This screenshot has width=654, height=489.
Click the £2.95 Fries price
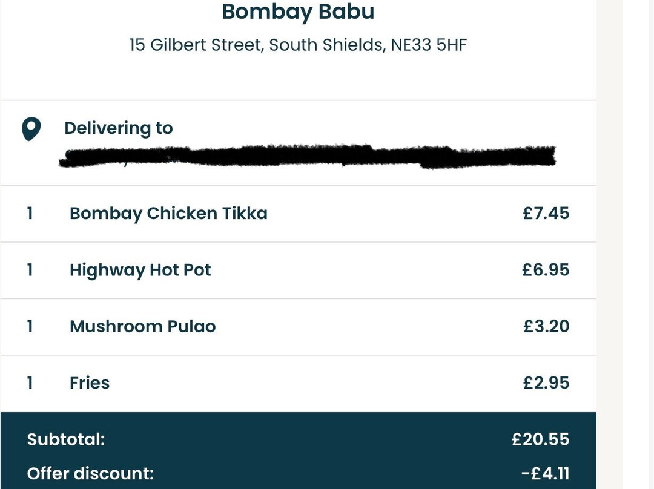click(546, 382)
